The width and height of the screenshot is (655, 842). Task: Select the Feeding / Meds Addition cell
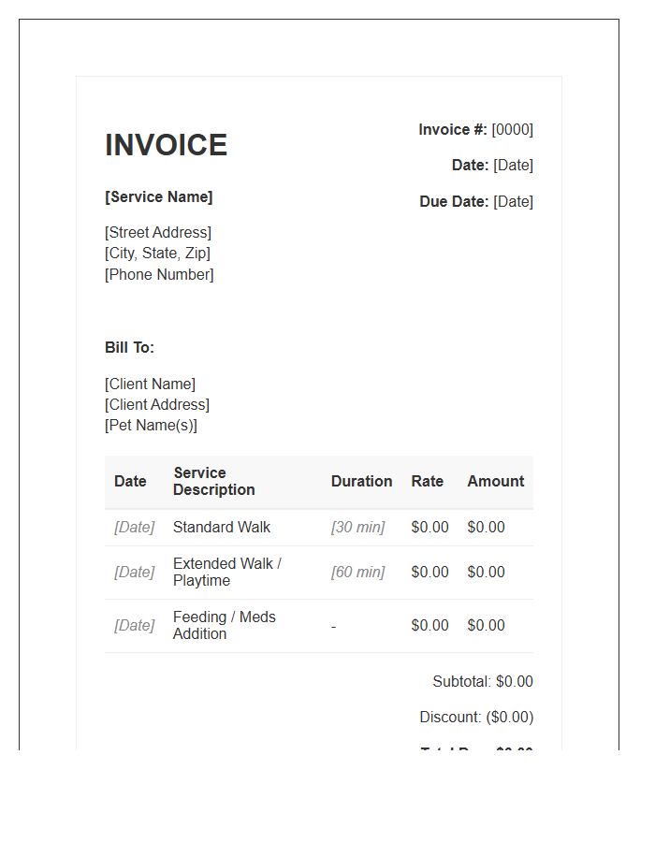pyautogui.click(x=225, y=625)
